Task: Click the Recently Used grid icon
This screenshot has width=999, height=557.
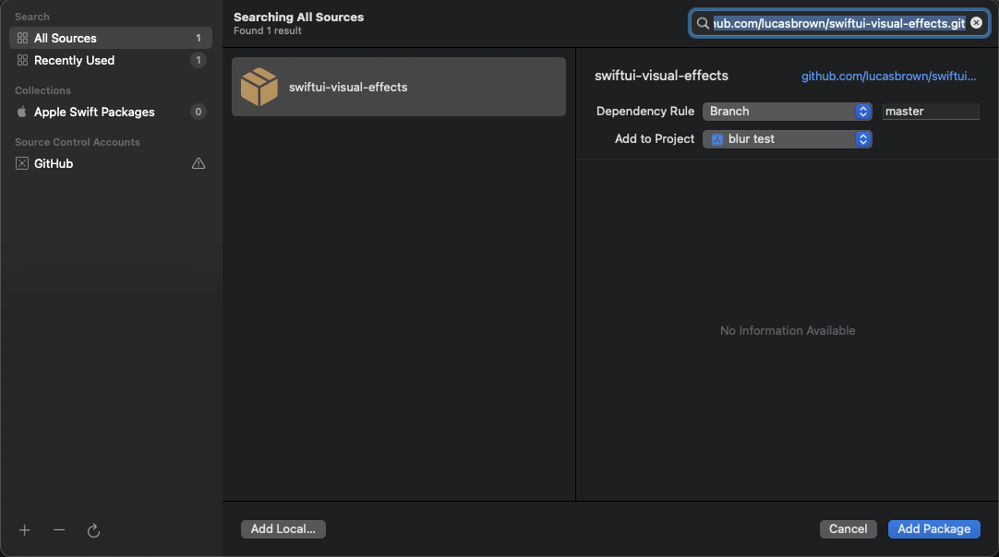Action: tap(22, 61)
